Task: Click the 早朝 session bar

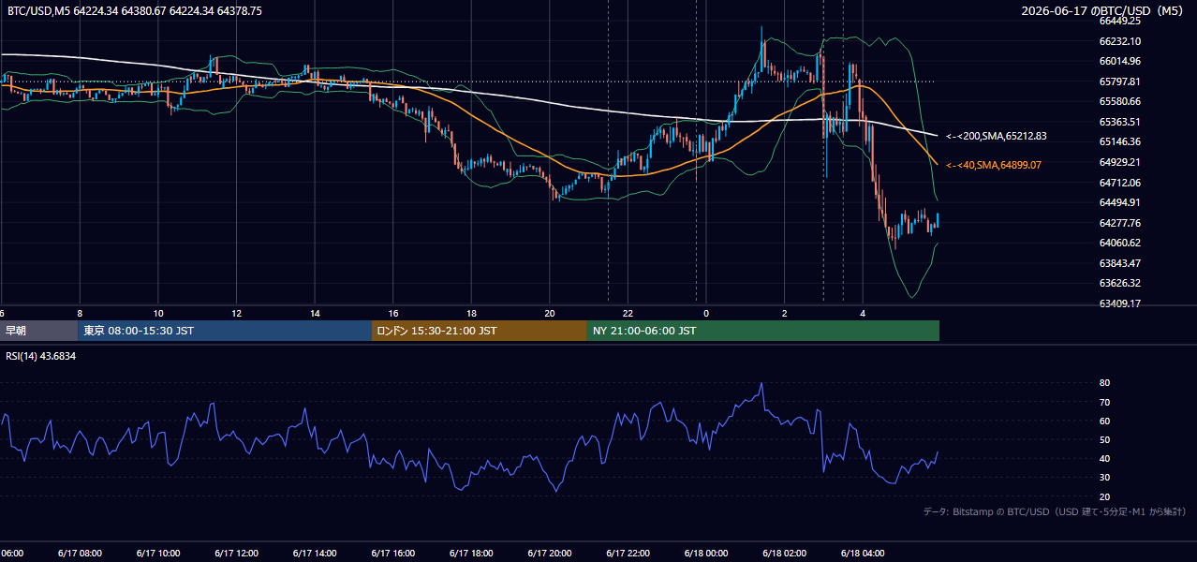Action: [39, 331]
